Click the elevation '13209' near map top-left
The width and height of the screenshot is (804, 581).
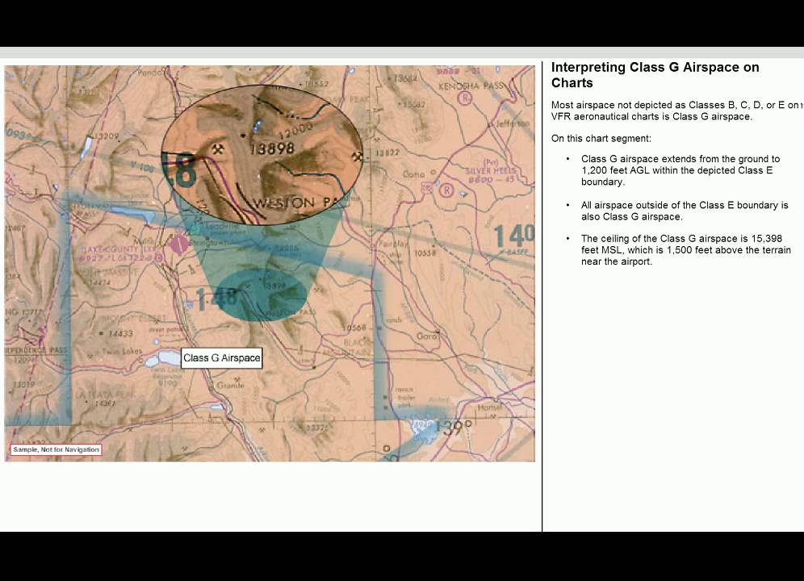click(107, 136)
